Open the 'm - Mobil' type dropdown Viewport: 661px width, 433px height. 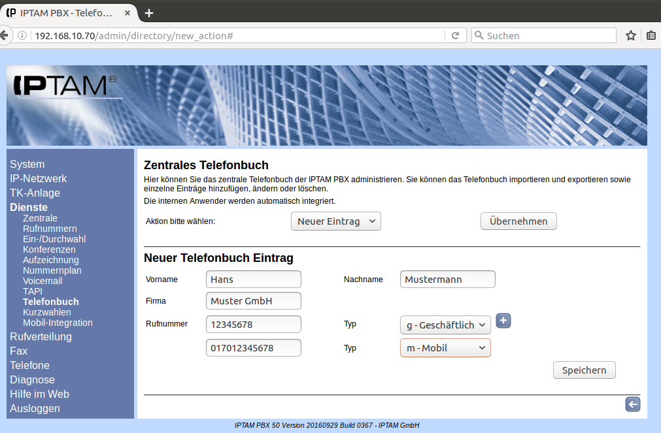445,348
